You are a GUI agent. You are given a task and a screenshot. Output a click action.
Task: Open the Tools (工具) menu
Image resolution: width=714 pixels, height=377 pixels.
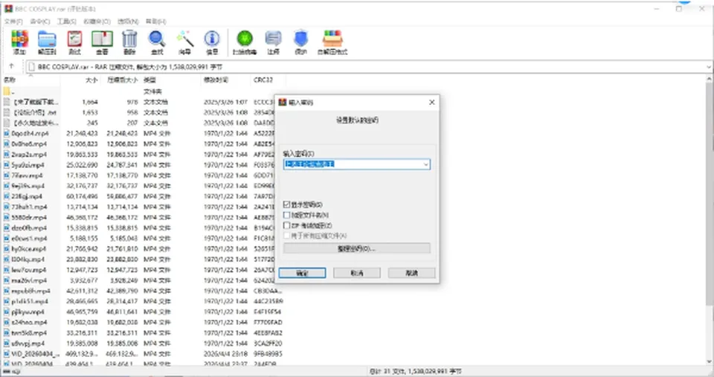coord(66,22)
